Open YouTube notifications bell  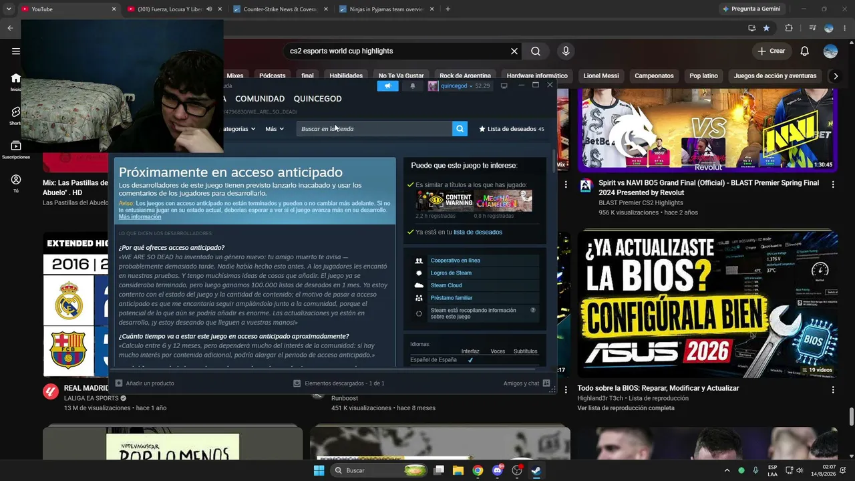click(805, 51)
